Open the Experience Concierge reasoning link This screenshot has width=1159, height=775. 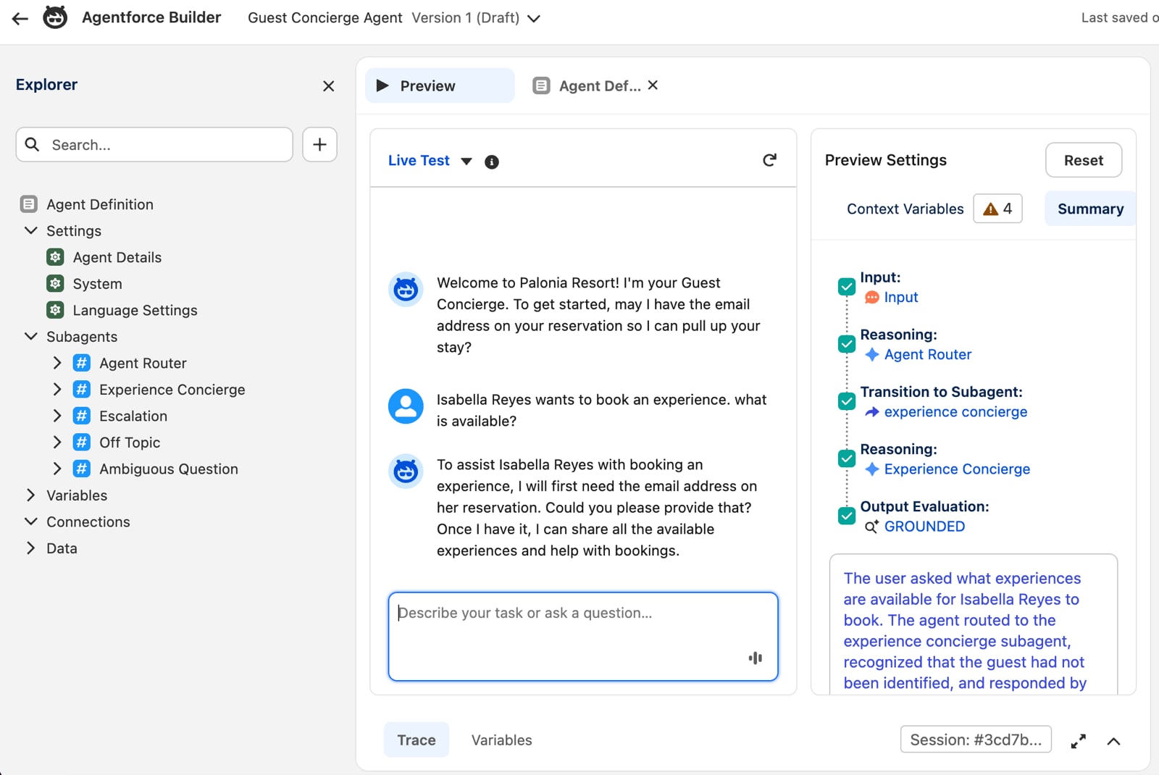click(x=957, y=469)
